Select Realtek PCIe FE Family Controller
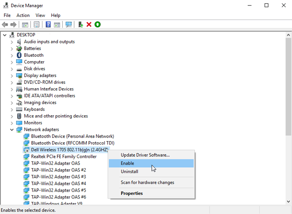292x214 pixels. 64,156
